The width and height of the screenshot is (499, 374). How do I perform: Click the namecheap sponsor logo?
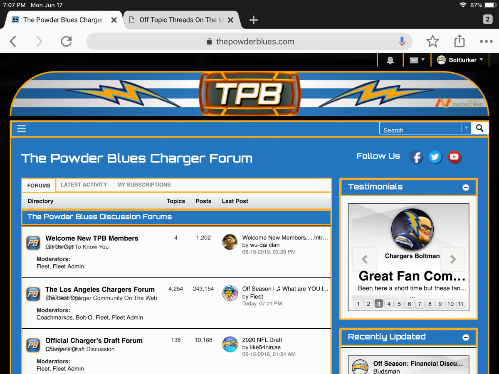(x=459, y=103)
